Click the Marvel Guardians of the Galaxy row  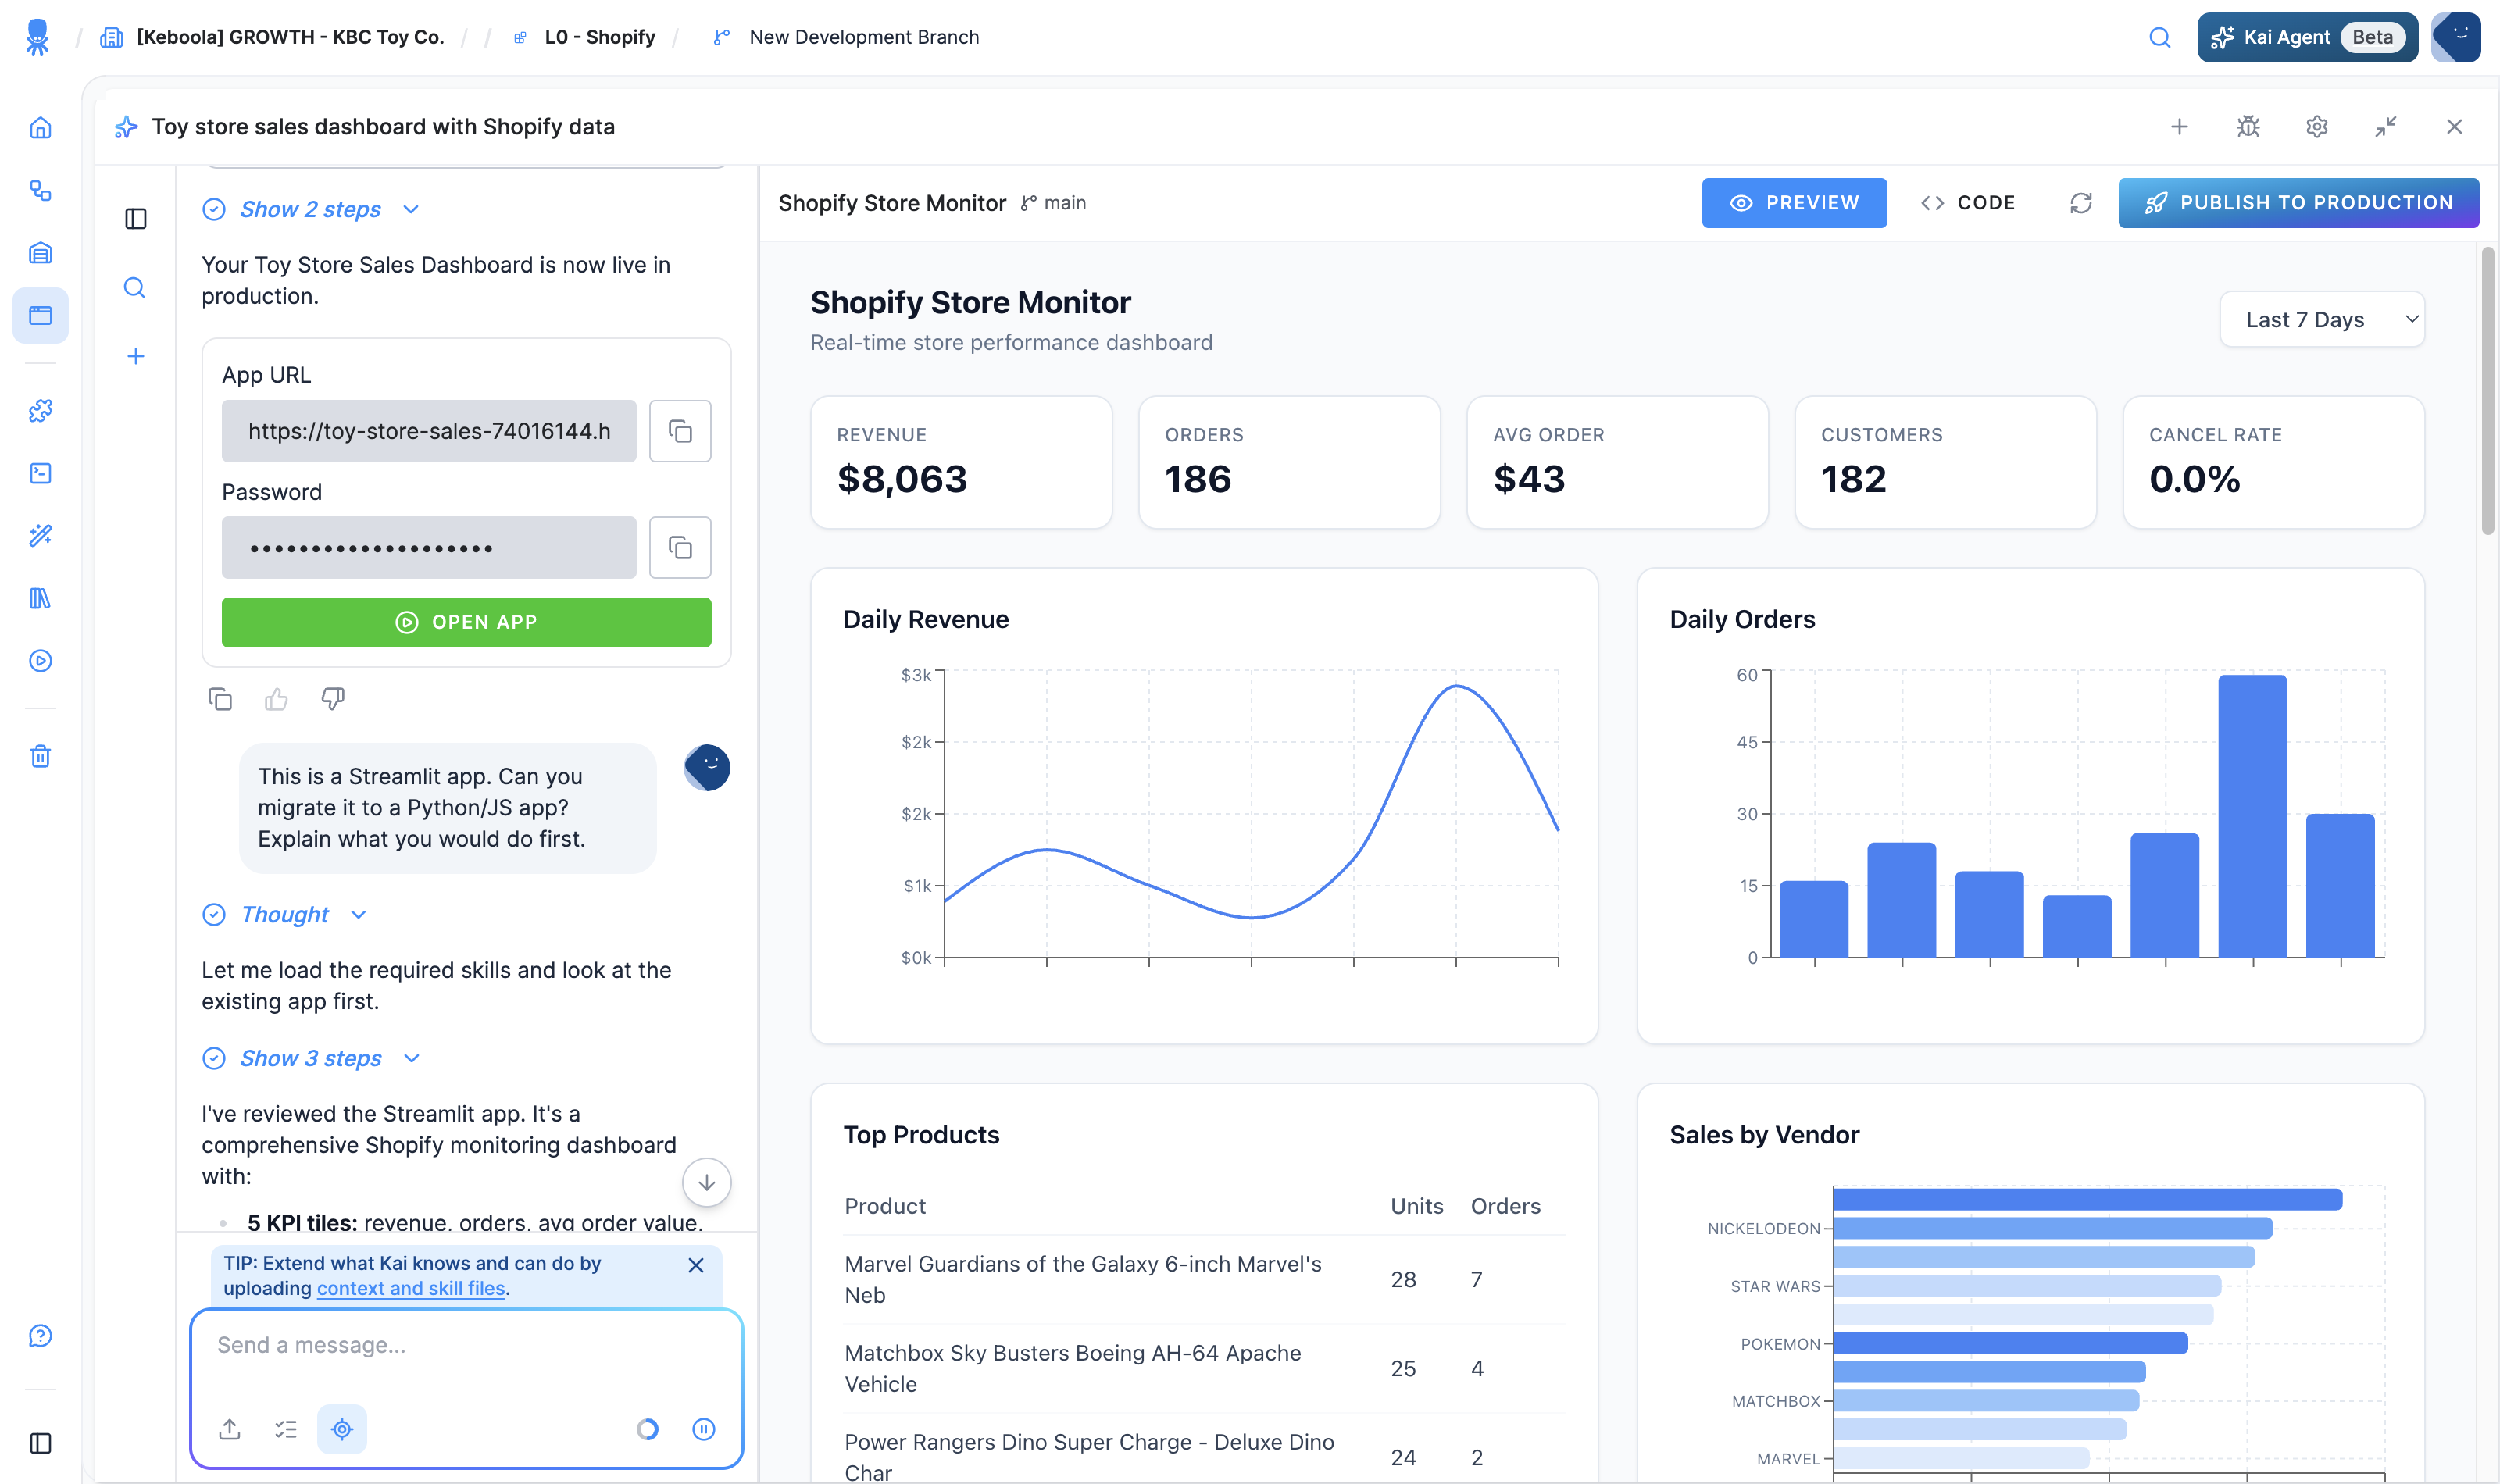coord(1204,1279)
